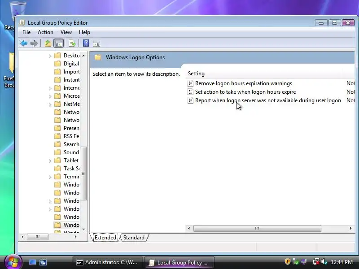Expand the Deskto tree node
Viewport: 359px width, 269px height.
[50, 56]
